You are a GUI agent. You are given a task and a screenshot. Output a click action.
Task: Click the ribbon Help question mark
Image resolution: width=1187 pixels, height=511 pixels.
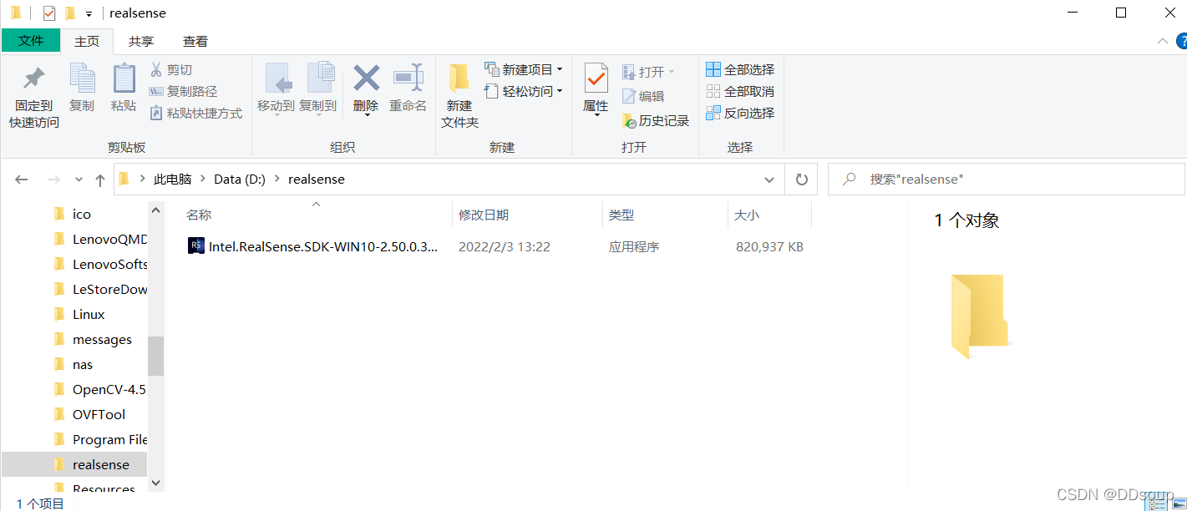click(1181, 41)
